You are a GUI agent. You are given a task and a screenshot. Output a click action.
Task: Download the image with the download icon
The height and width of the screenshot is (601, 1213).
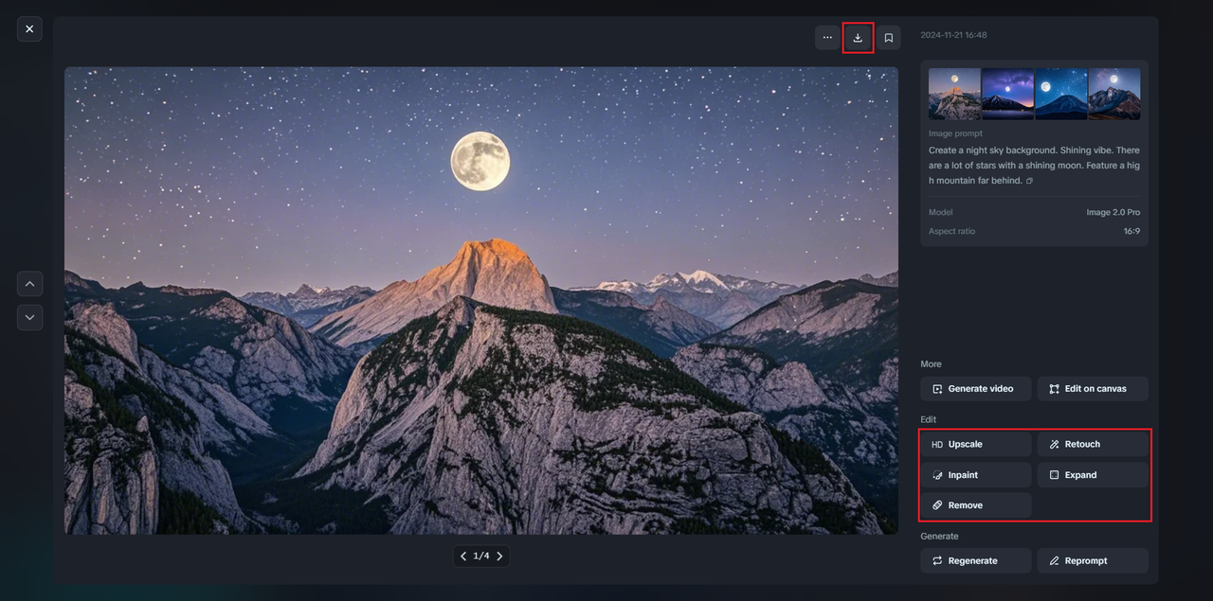[858, 38]
